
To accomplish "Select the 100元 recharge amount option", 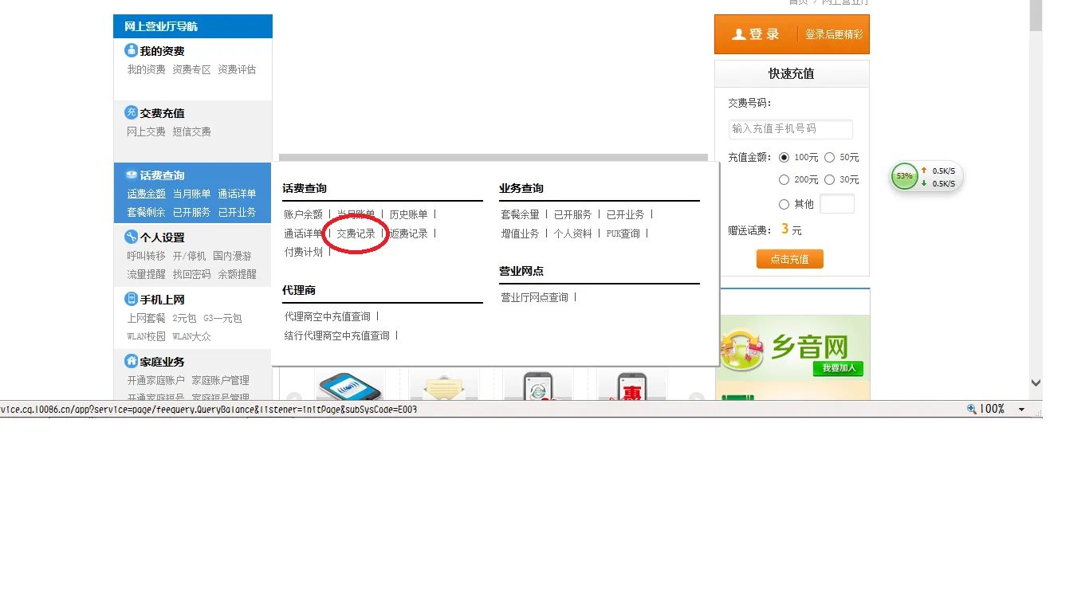I will [784, 157].
